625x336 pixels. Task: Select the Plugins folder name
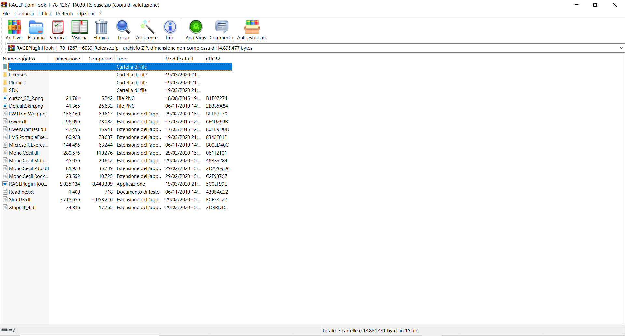point(17,83)
